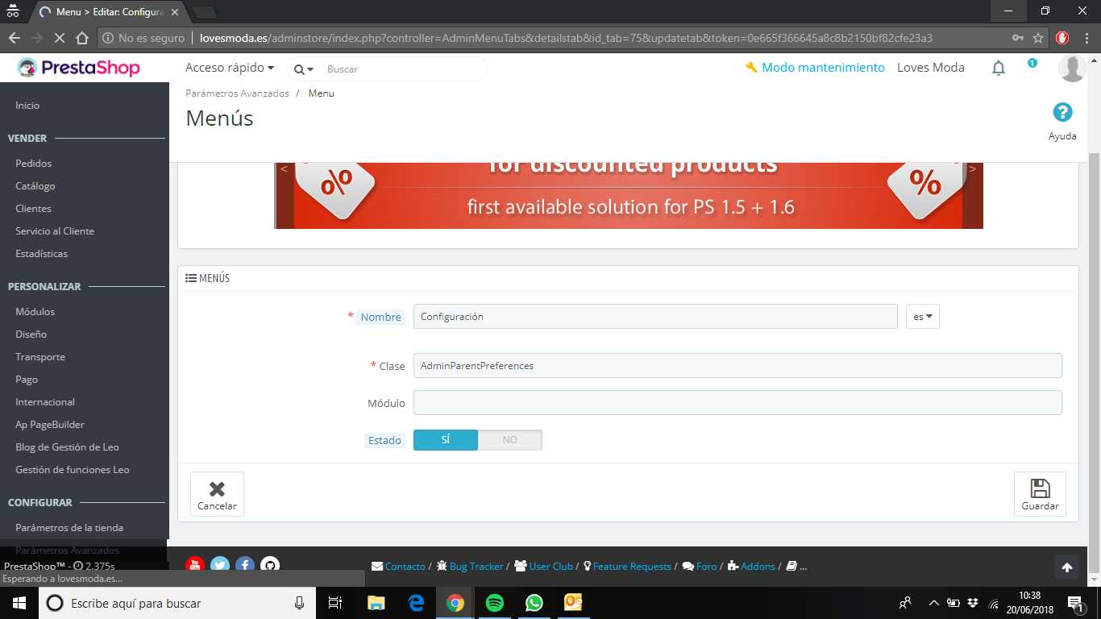The image size is (1101, 619).
Task: Open the 'es' language dropdown
Action: tap(923, 317)
